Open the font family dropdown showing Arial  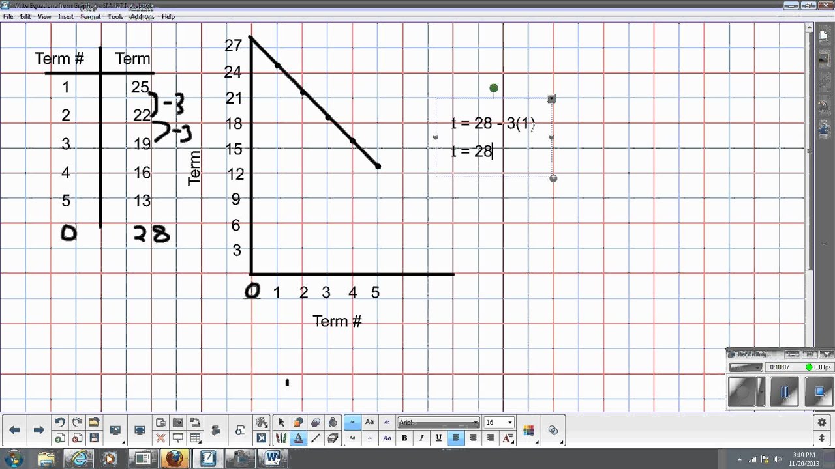pyautogui.click(x=438, y=422)
